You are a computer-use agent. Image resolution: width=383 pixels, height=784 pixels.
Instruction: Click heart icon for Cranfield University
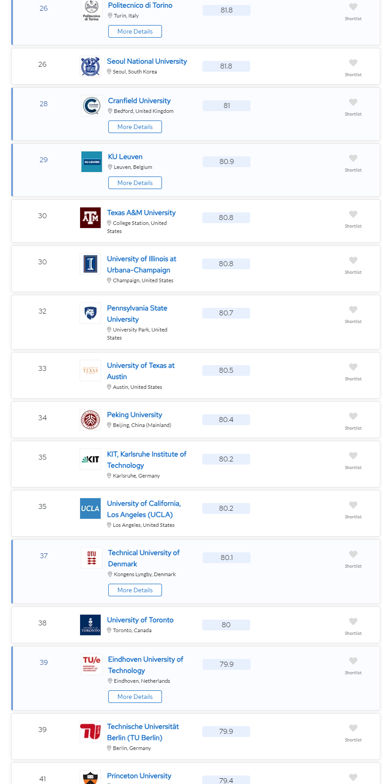(x=353, y=102)
